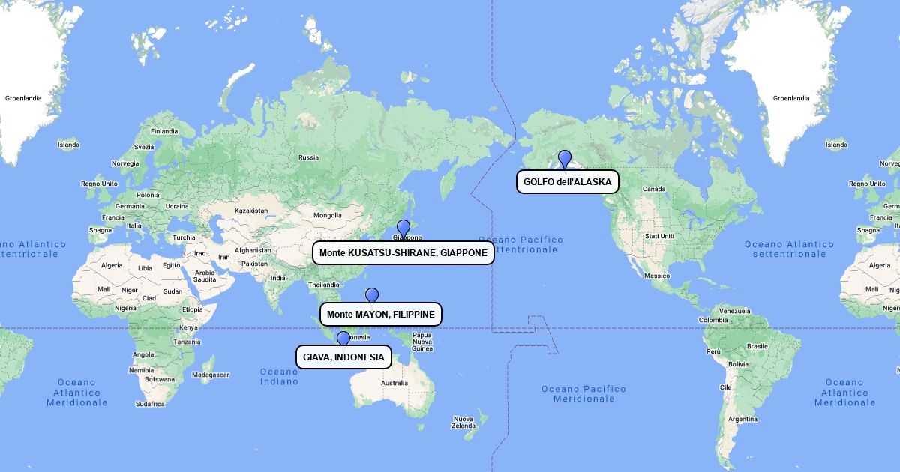The height and width of the screenshot is (472, 900).
Task: Click the Sudafrica label
Action: point(150,404)
